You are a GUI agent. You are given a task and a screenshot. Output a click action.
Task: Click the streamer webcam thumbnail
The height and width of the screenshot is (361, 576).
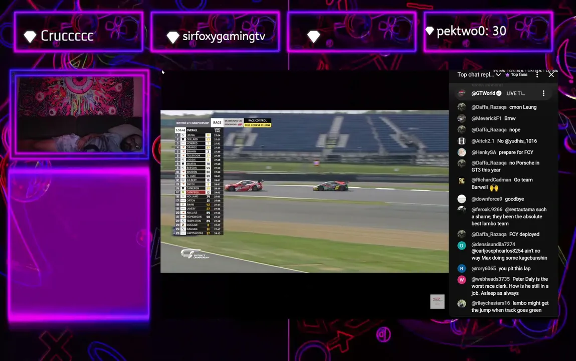point(79,114)
